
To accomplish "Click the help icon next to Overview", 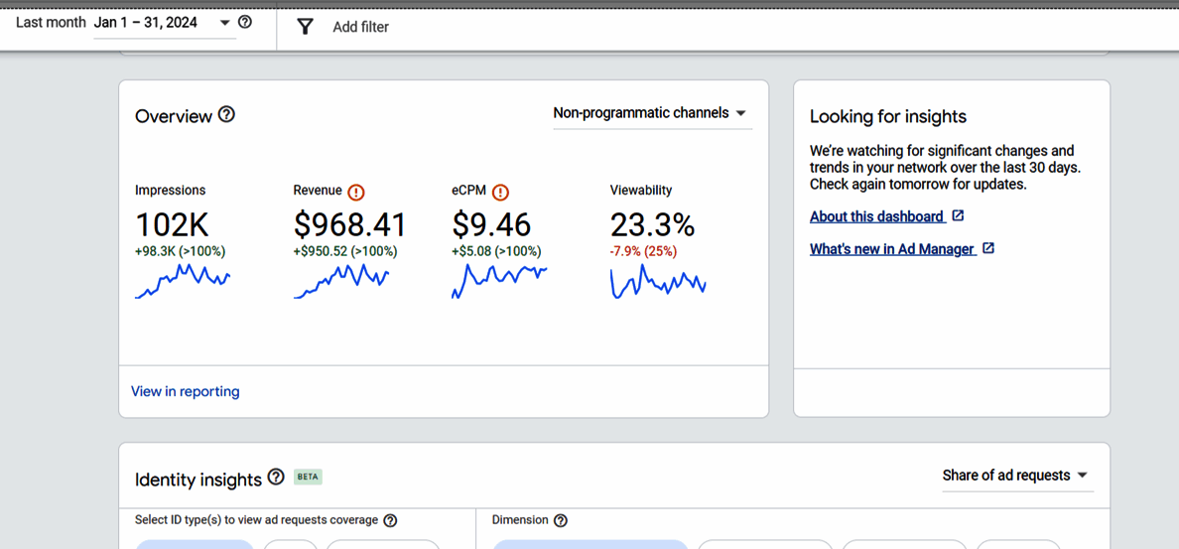I will tap(226, 114).
